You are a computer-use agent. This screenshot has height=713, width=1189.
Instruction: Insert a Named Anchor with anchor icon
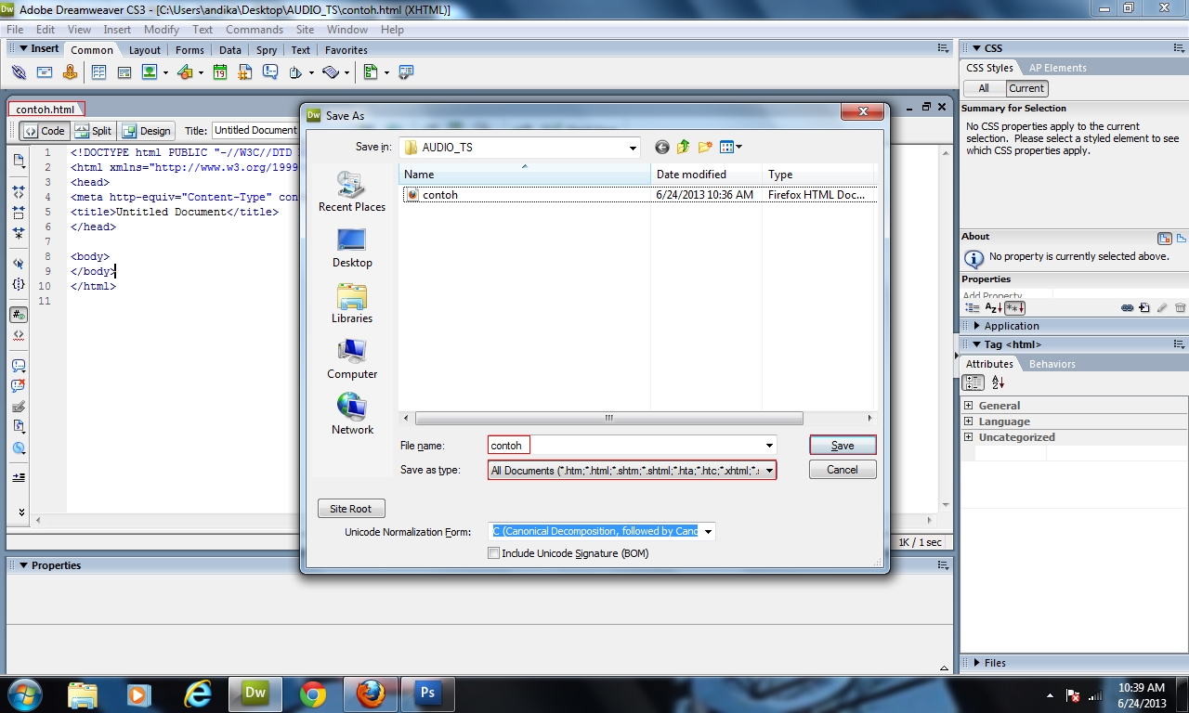71,72
